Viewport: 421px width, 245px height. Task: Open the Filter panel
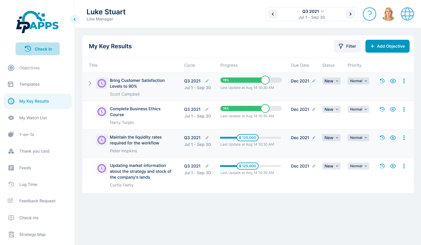click(347, 46)
